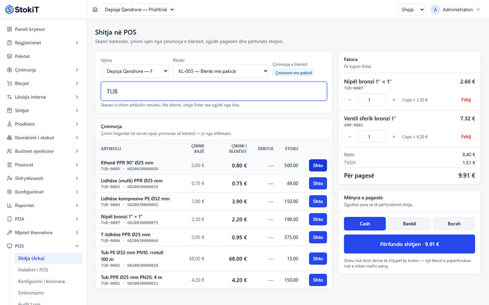
Task: Select Cash payment method
Action: pos(365,224)
